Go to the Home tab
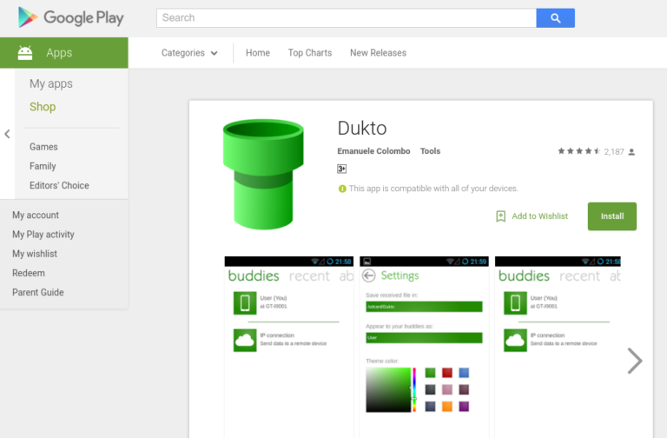Viewport: 667px width, 438px height. click(258, 53)
